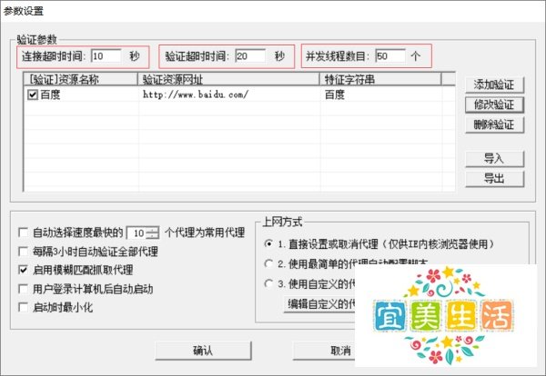Enable 启动时最小化 checkbox
The height and width of the screenshot is (376, 546).
pyautogui.click(x=23, y=307)
